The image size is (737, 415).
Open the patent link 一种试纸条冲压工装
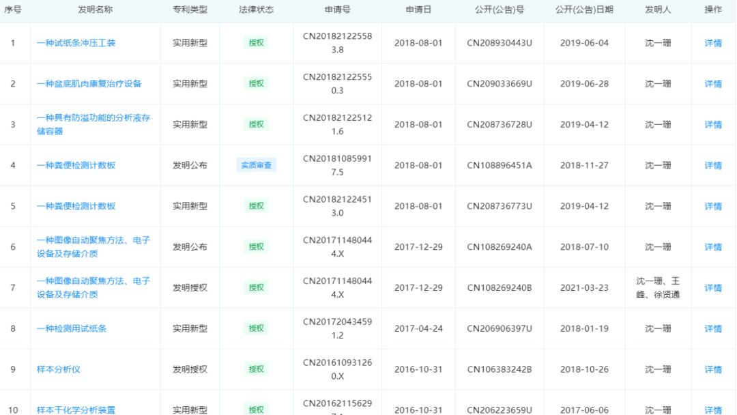(x=76, y=42)
